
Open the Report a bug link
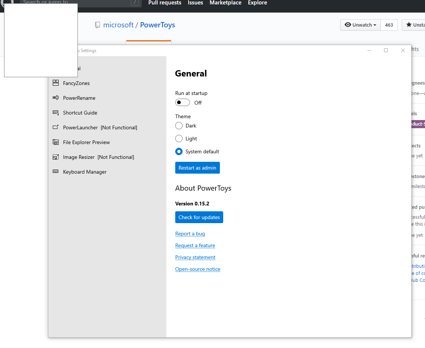point(190,233)
